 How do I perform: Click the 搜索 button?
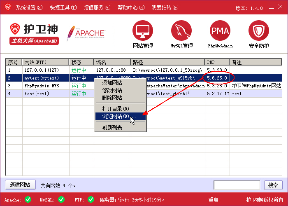[273, 185]
